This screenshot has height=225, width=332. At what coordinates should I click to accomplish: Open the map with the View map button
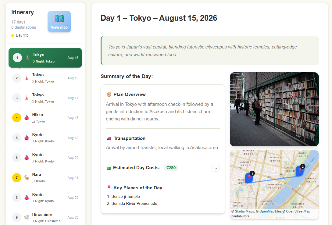[59, 22]
